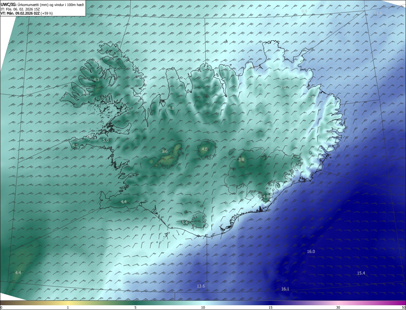Image resolution: width=406 pixels, height=310 pixels.
Task: Click the 30 tick label on the color scale
Action: (x=338, y=307)
